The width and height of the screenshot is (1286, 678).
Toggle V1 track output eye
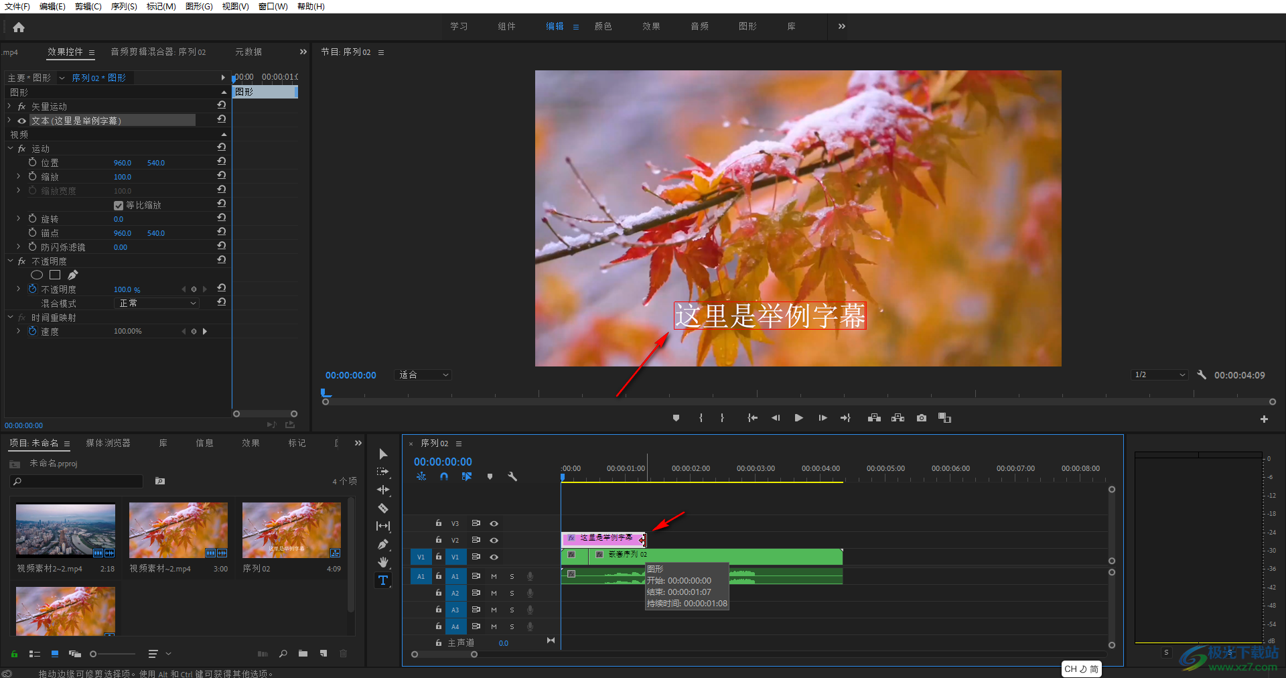coord(494,557)
